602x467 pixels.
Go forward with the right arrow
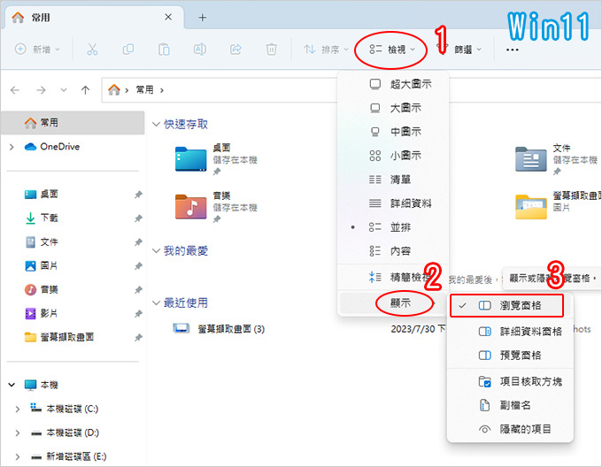[41, 90]
